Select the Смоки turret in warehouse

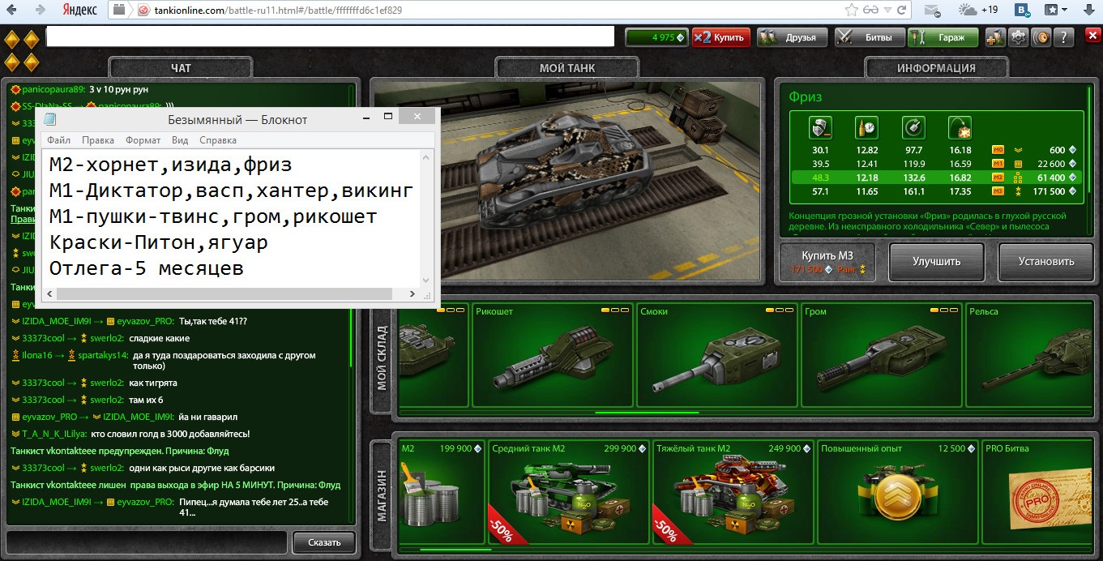[716, 355]
